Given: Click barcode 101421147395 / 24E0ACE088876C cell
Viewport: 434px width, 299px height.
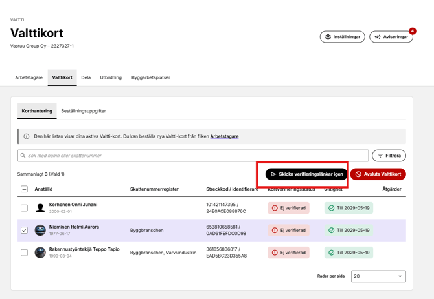Looking at the screenshot, I should click(226, 208).
